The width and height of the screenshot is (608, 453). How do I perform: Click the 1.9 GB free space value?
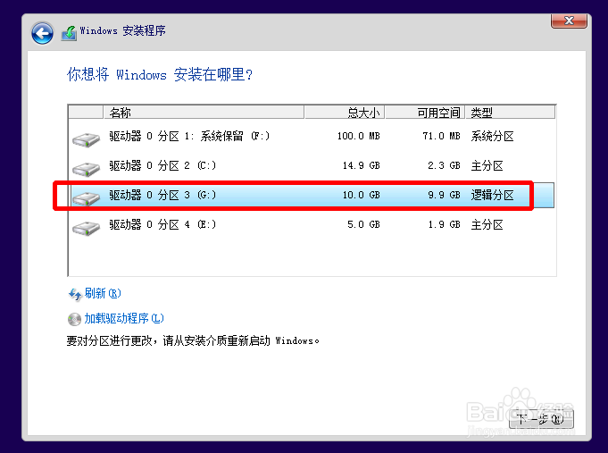[444, 224]
